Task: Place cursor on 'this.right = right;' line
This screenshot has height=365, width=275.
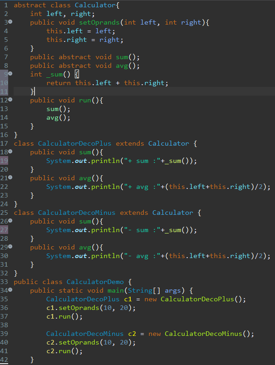Action: 85,40
